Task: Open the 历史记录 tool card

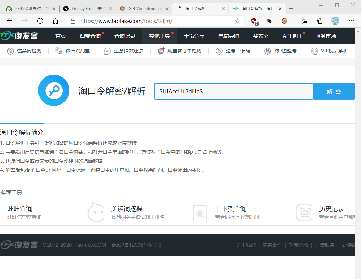Action: [x=334, y=212]
